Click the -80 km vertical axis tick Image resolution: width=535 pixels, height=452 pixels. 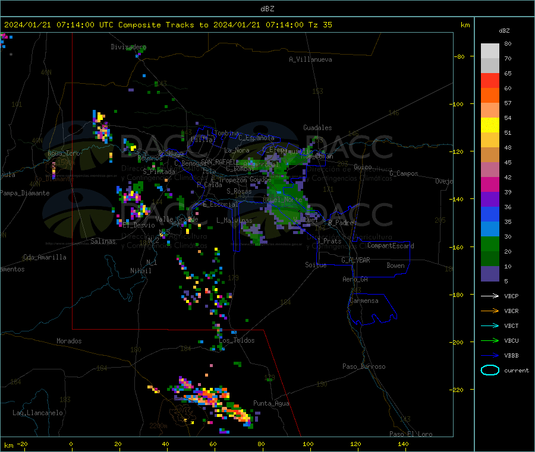460,56
